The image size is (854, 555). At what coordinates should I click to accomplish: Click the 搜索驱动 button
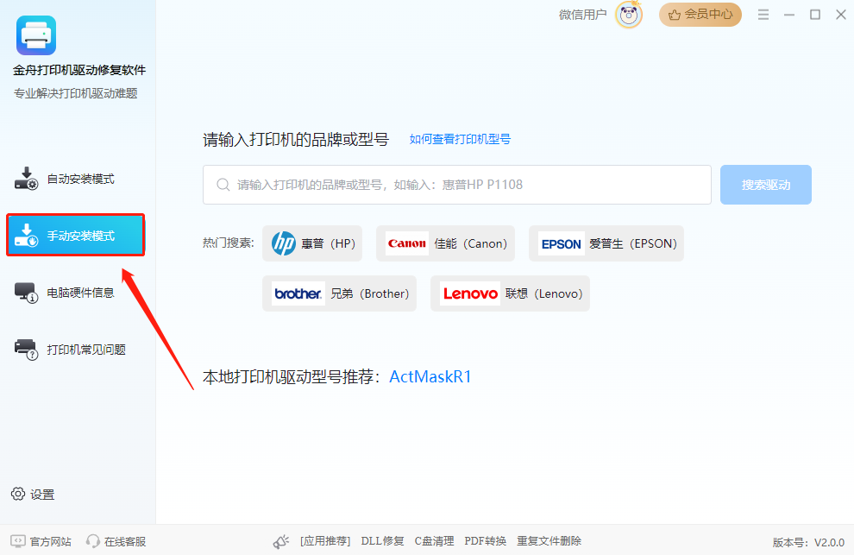coord(766,185)
